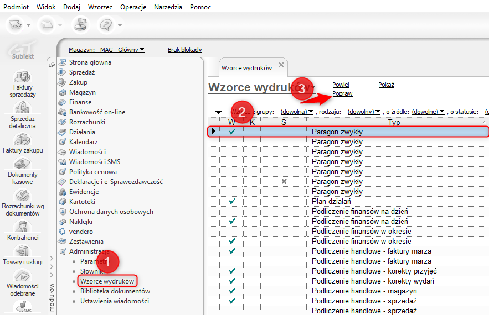Viewport: 489px width, 315px height.
Task: Select Podliczenie handlowe - korekty wydań row
Action: 348,281
